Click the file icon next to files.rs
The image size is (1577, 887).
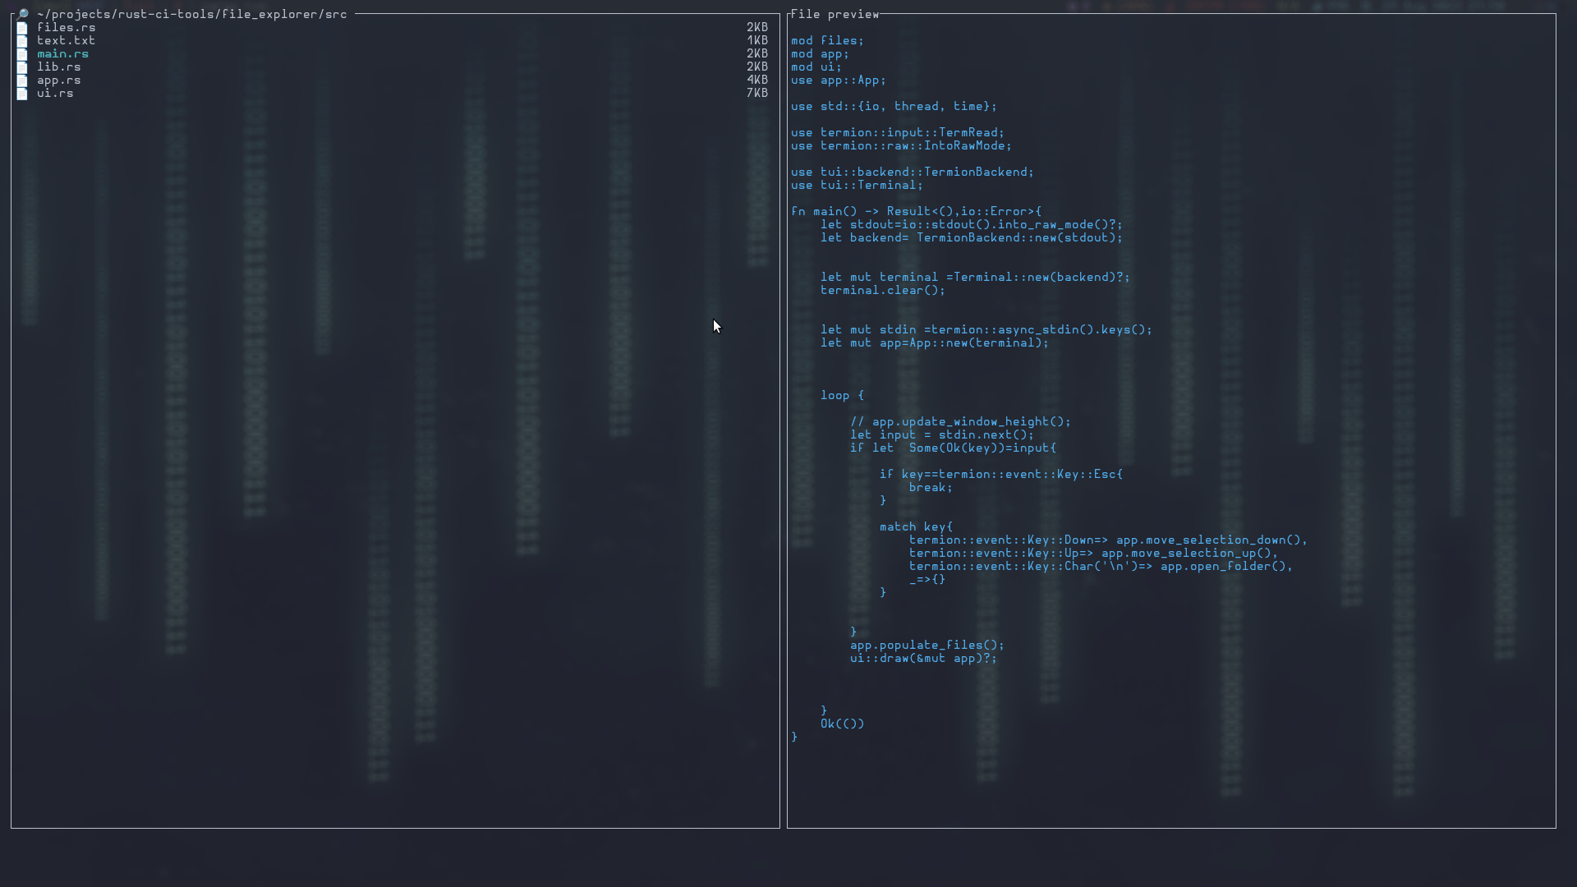[22, 28]
